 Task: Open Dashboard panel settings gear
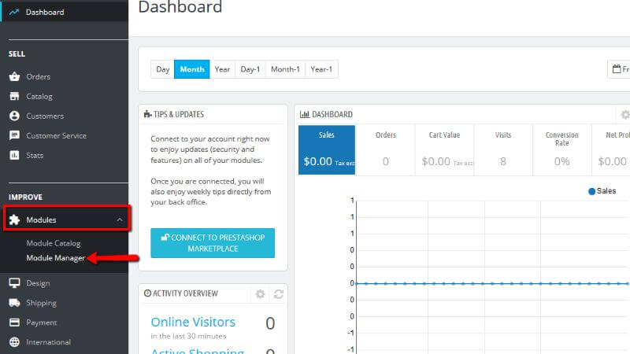pyautogui.click(x=624, y=115)
